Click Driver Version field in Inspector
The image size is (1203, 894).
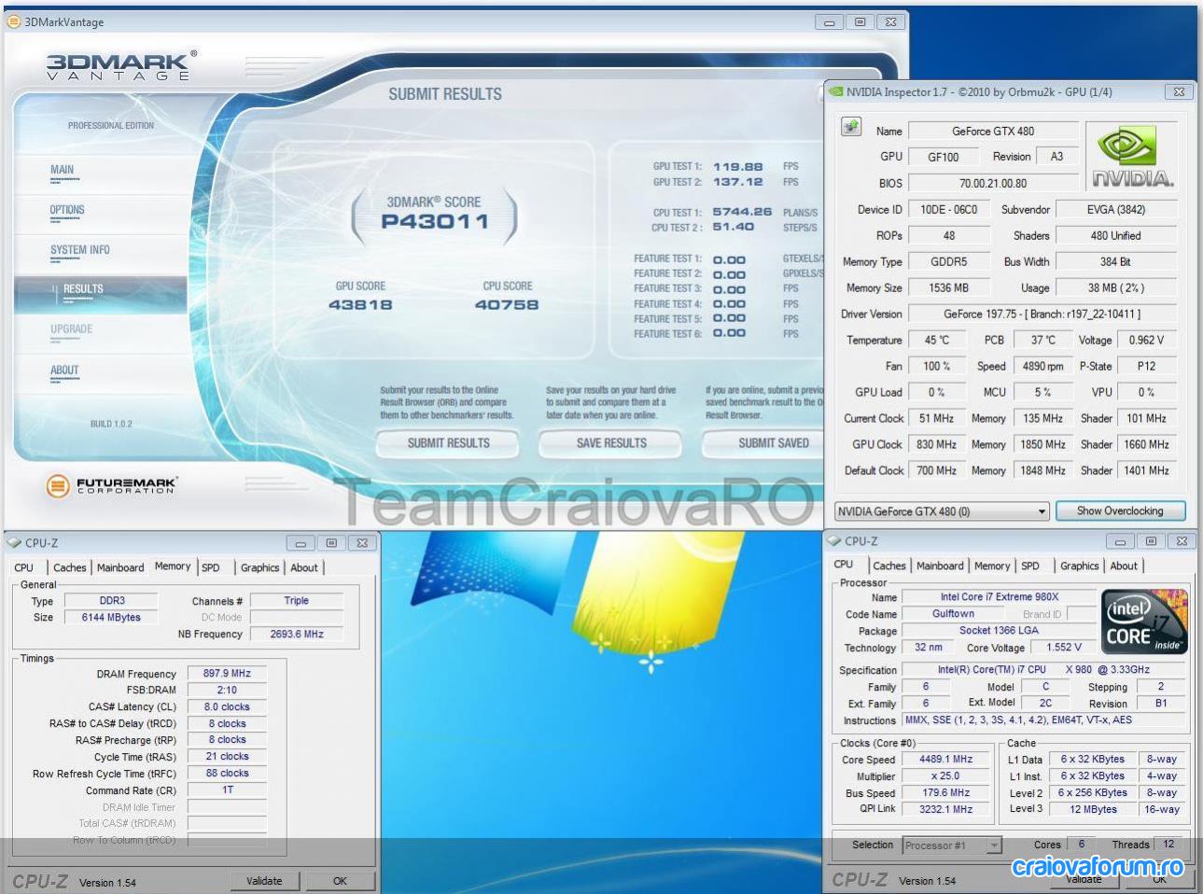(x=1042, y=314)
